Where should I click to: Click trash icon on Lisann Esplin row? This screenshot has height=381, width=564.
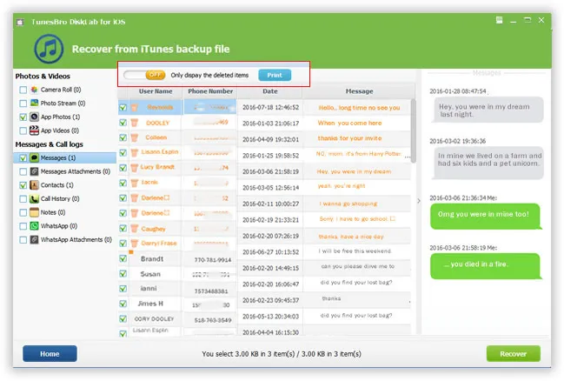[135, 153]
